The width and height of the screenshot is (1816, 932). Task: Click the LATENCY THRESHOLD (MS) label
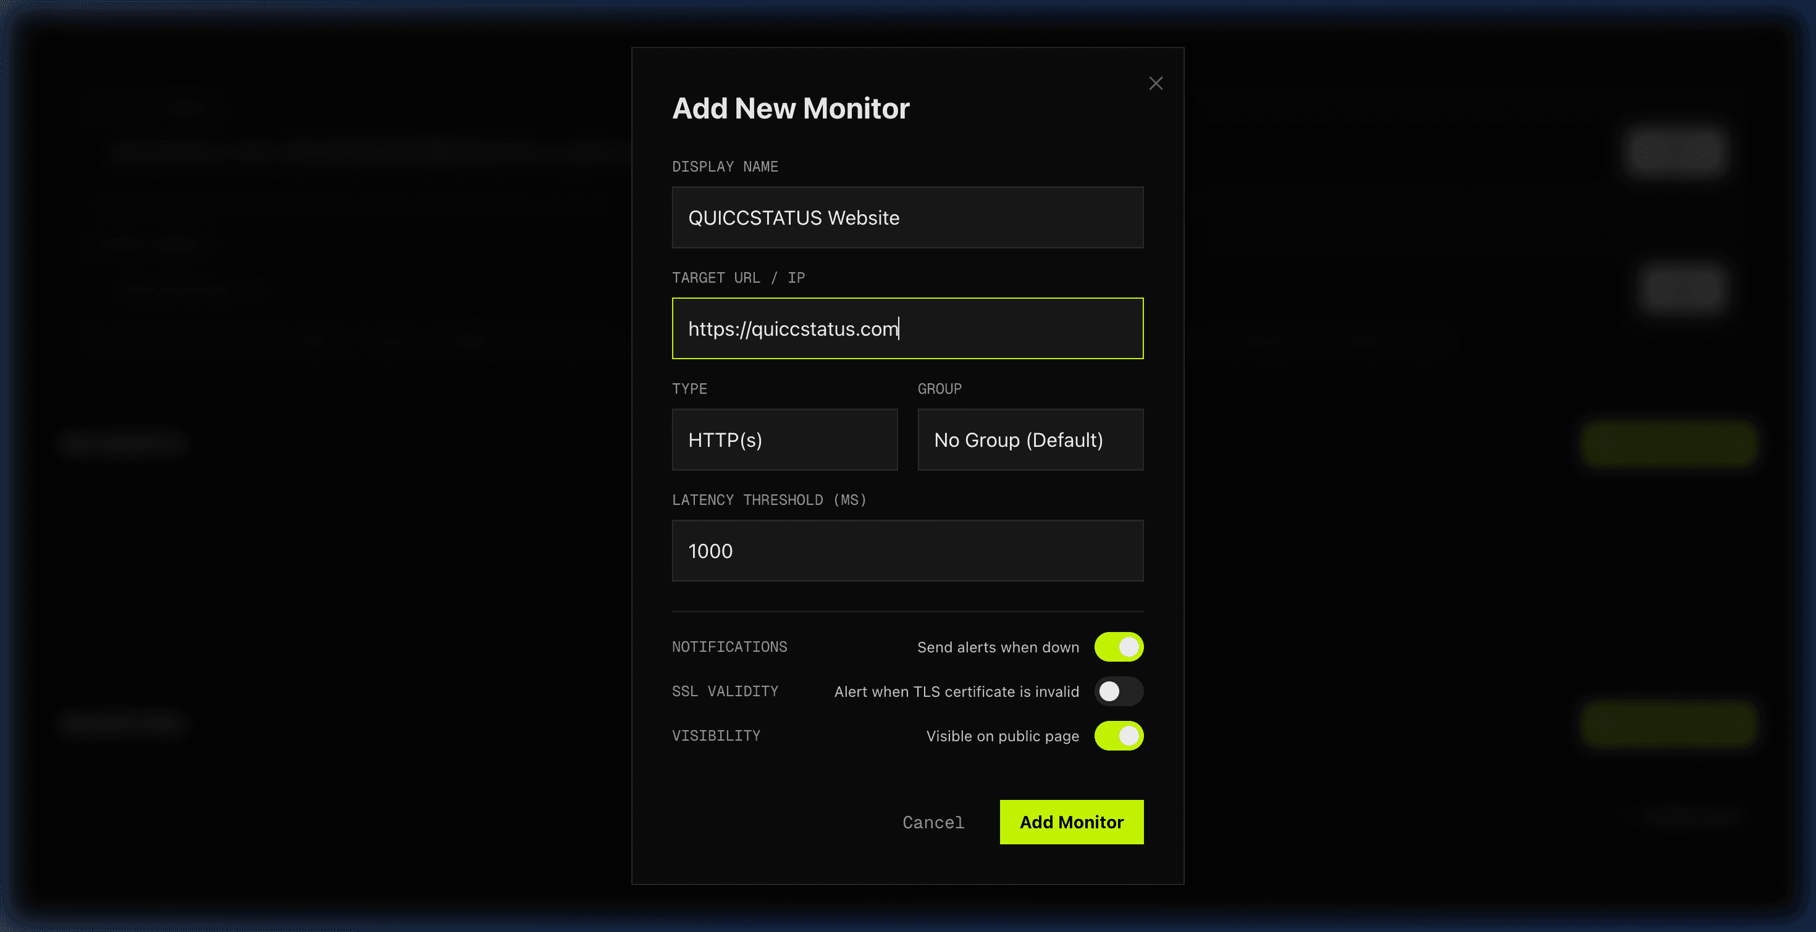click(x=768, y=500)
